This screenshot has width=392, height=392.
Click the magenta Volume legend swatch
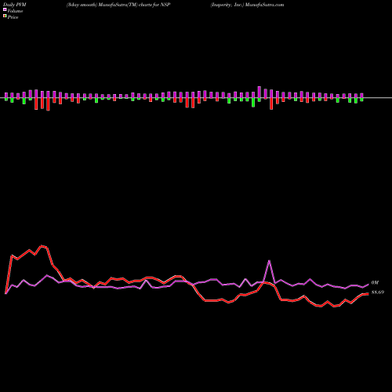coord(5,9)
